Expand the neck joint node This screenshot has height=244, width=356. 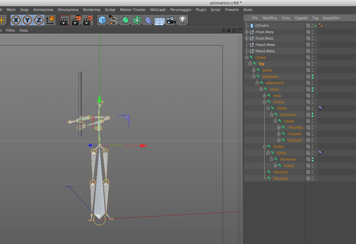265,96
